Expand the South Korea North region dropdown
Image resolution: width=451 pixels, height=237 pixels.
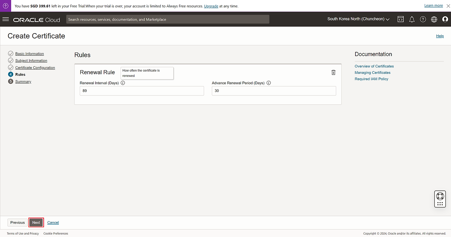358,19
